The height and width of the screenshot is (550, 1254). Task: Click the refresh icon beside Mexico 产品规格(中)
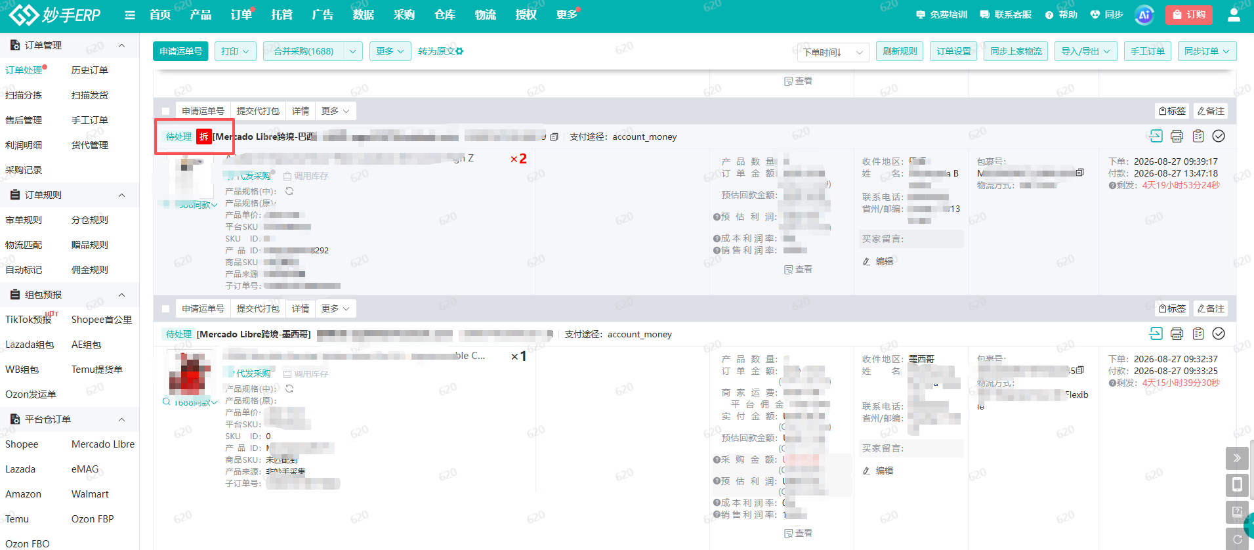coord(289,389)
